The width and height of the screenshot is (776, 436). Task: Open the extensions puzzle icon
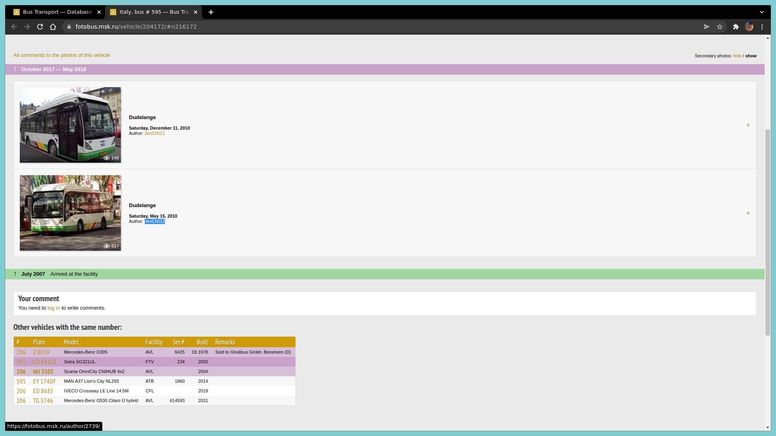pyautogui.click(x=736, y=27)
